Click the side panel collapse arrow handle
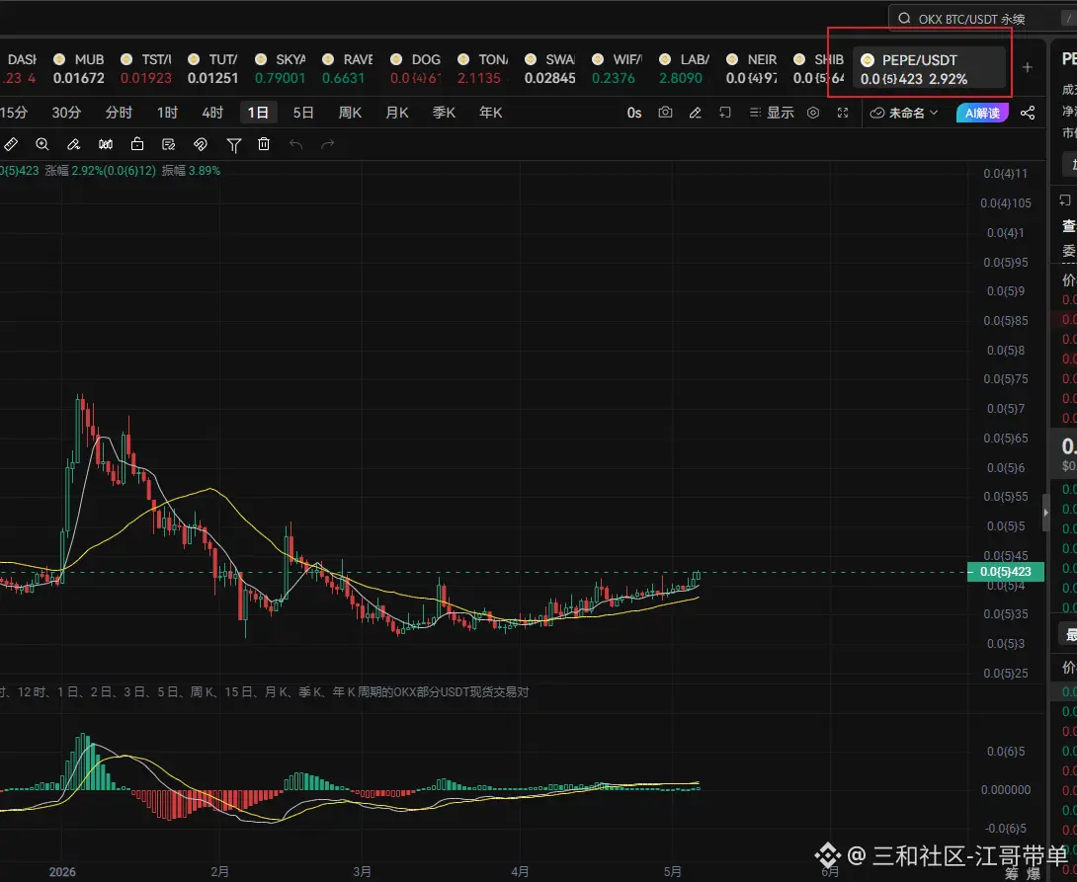Image resolution: width=1077 pixels, height=882 pixels. 1046,512
